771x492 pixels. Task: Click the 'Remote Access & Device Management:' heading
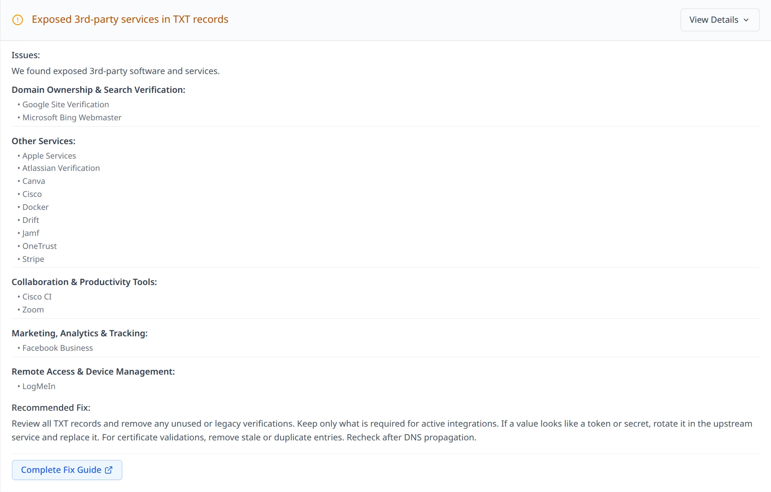93,371
